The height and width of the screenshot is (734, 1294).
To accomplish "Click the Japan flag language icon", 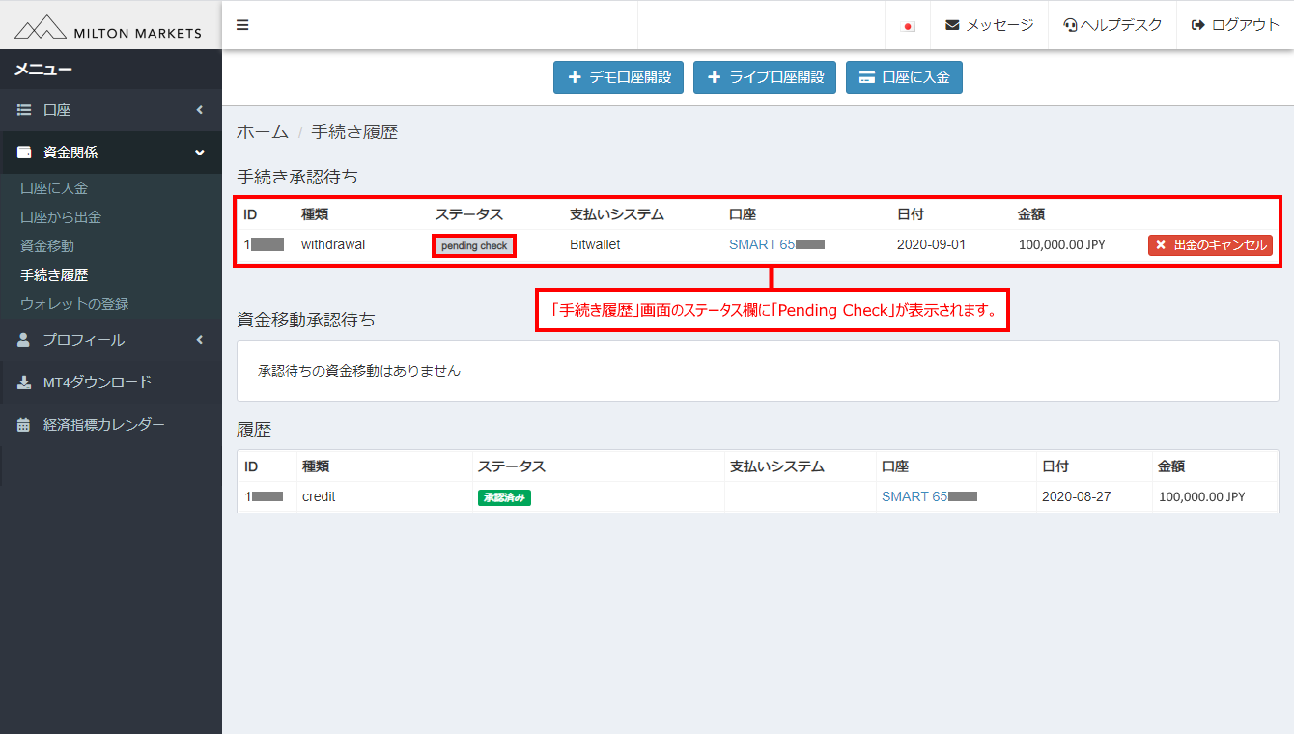I will 908,26.
